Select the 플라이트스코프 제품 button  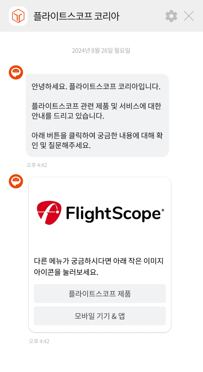(100, 294)
